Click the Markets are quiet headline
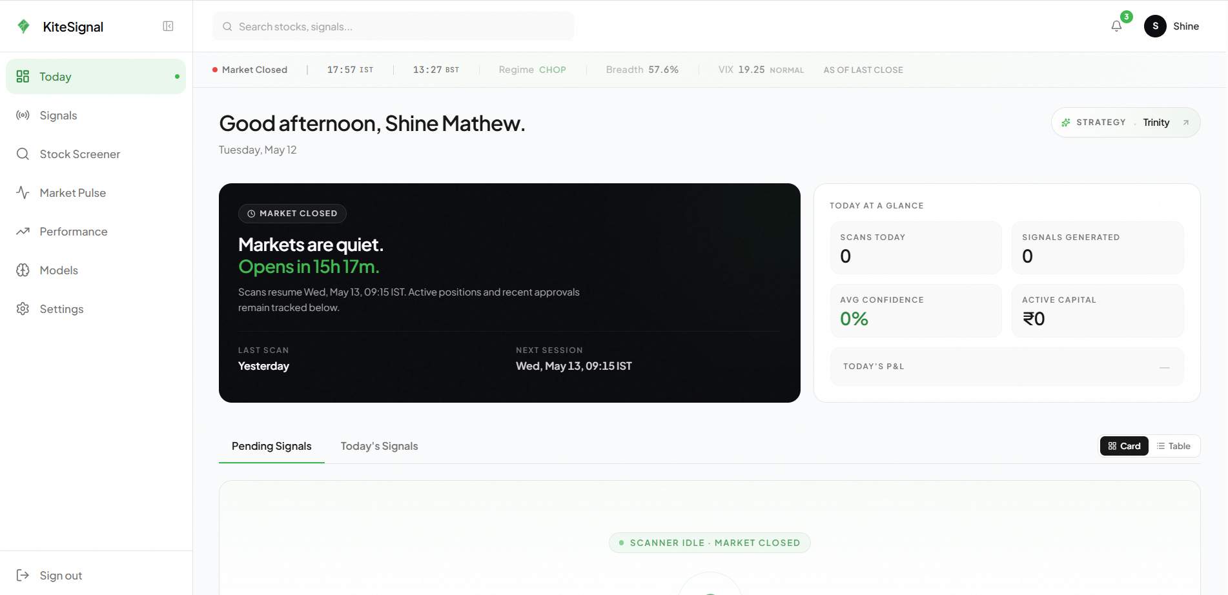The width and height of the screenshot is (1228, 595). [x=311, y=245]
